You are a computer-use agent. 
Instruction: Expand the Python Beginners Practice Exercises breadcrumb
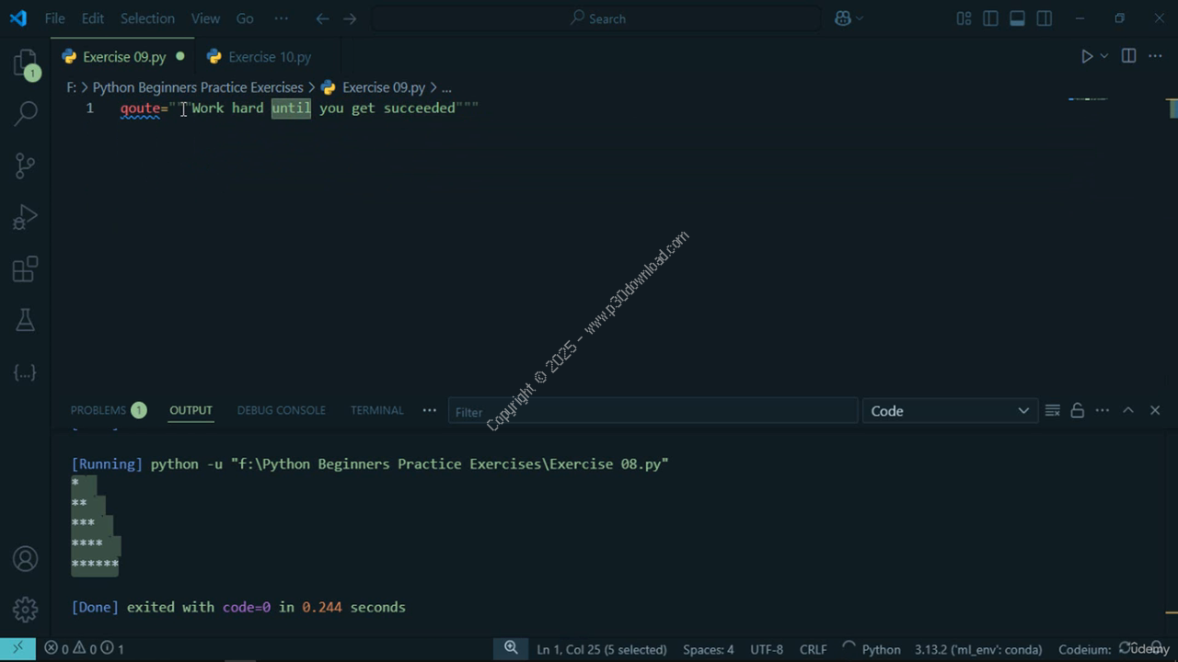pos(198,87)
